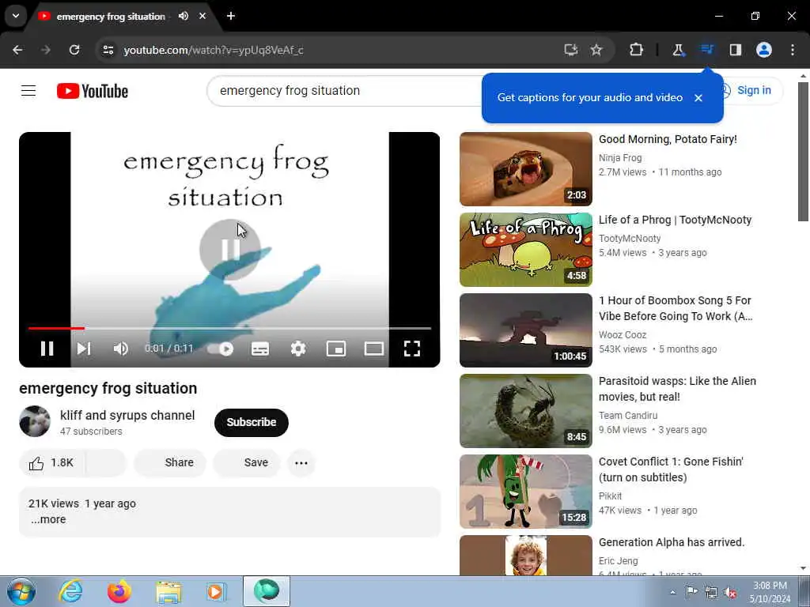Close the 'Get captions' popup
Image resolution: width=810 pixels, height=607 pixels.
(698, 97)
